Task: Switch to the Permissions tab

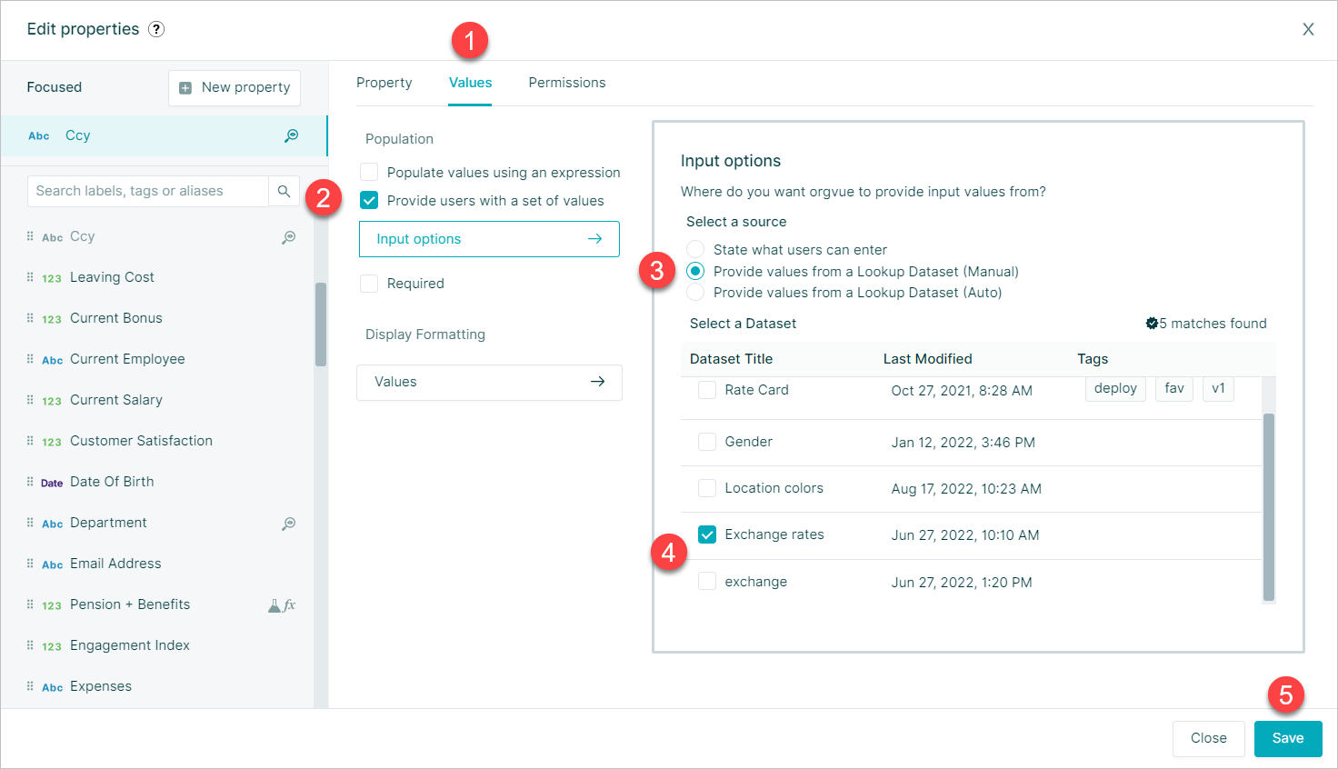Action: click(x=567, y=83)
